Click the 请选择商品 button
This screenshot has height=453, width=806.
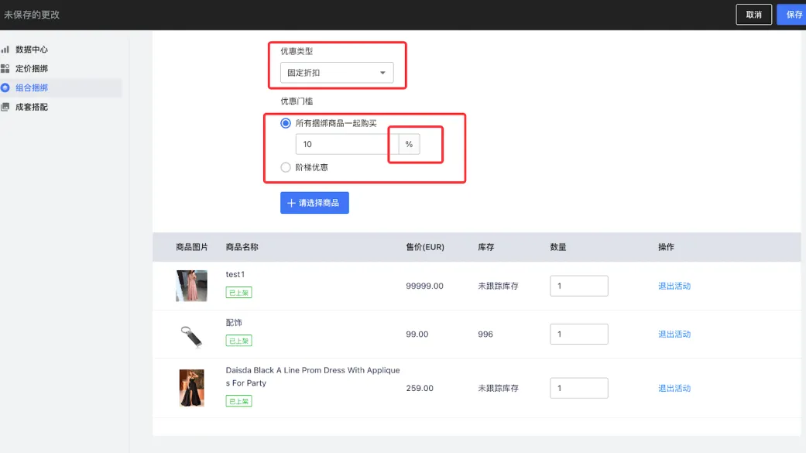coord(314,203)
